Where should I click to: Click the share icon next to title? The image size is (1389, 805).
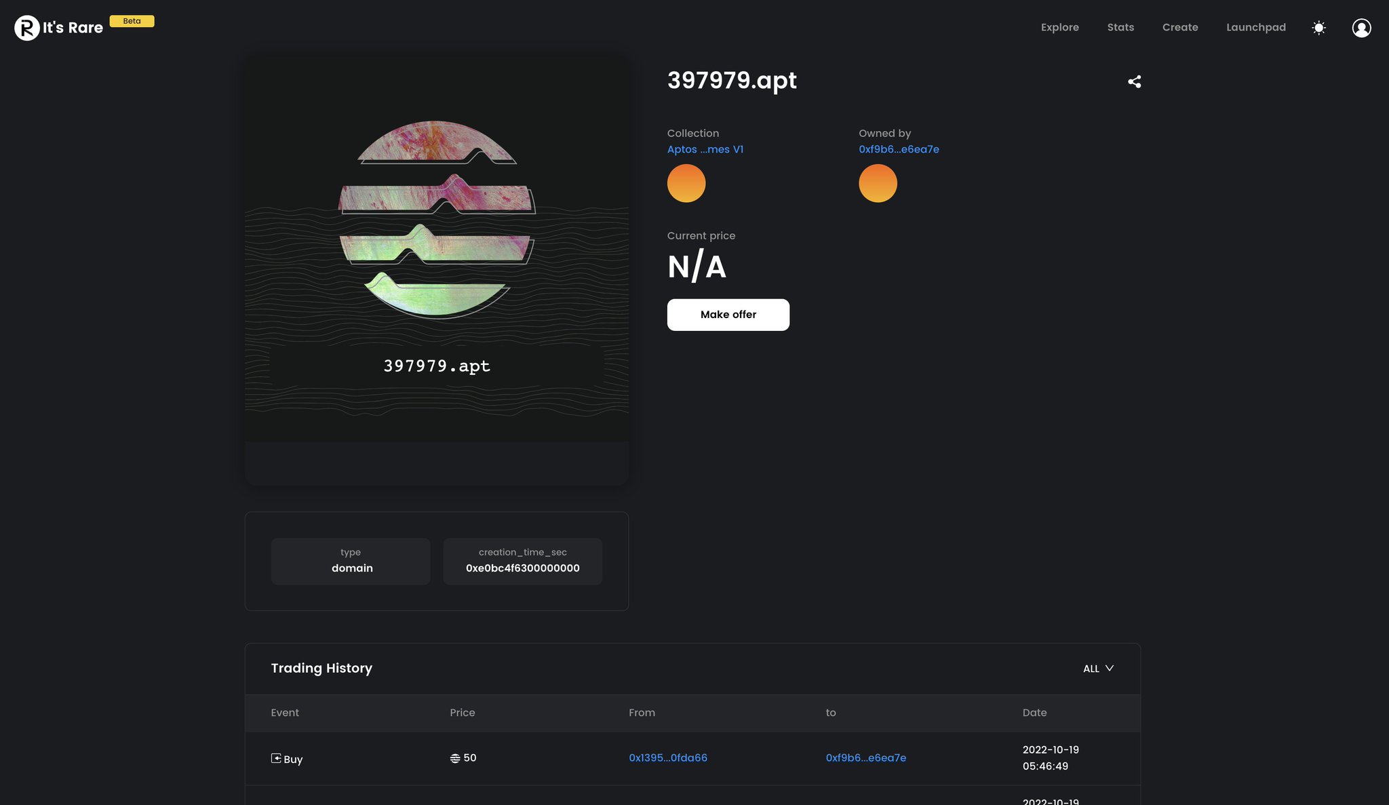point(1134,82)
